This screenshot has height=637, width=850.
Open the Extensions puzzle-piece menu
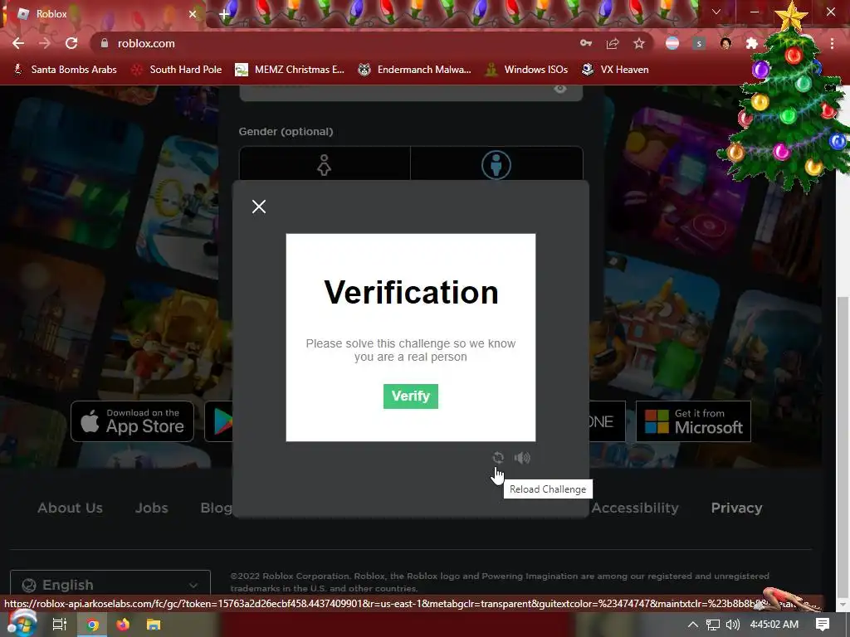coord(752,43)
